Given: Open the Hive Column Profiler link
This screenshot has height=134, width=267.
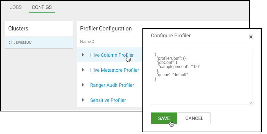Looking at the screenshot, I should click(x=112, y=55).
